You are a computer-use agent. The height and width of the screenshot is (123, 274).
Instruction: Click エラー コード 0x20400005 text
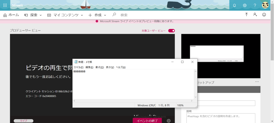click(41, 96)
